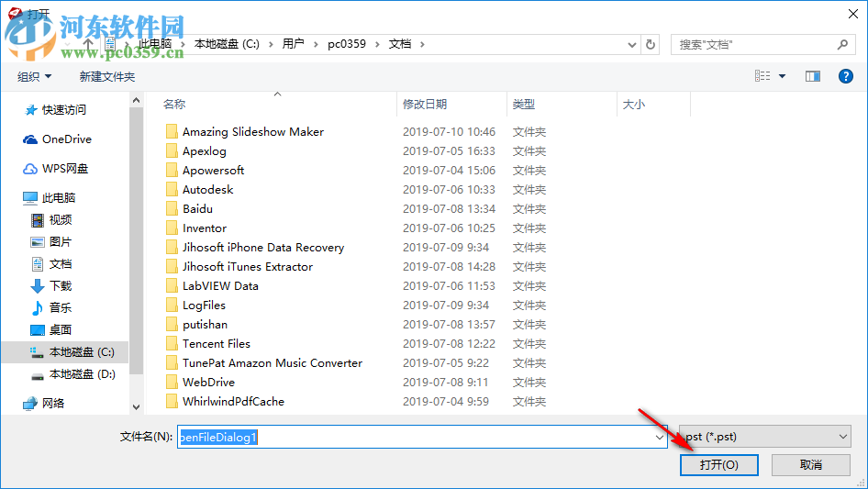Click the Autodesk folder icon
The height and width of the screenshot is (489, 868).
click(x=172, y=189)
